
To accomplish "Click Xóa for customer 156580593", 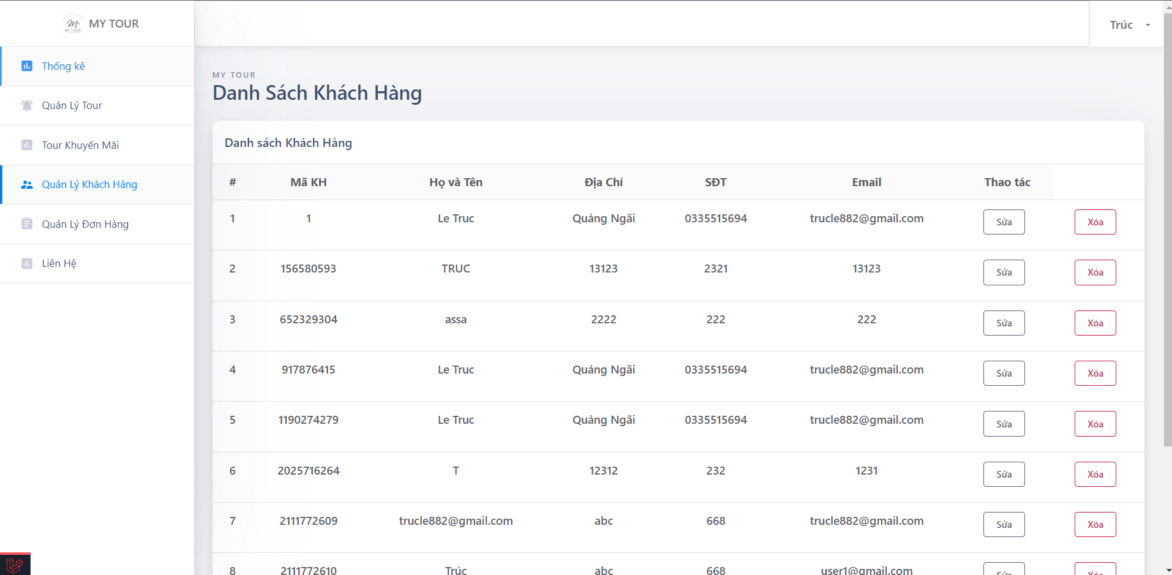I will tap(1095, 272).
